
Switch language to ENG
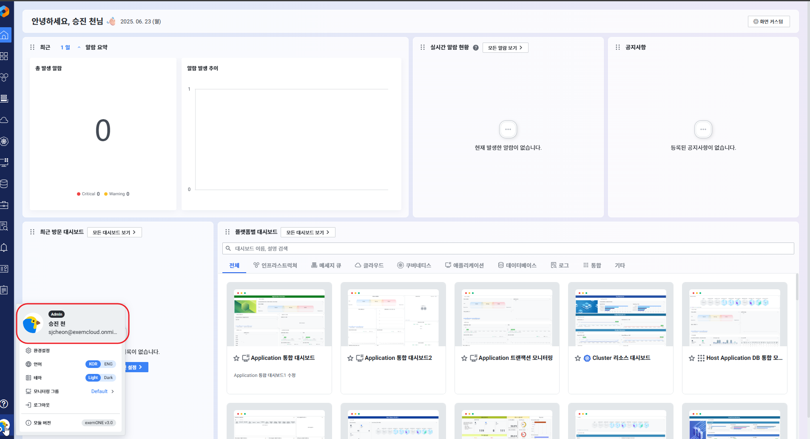[108, 364]
